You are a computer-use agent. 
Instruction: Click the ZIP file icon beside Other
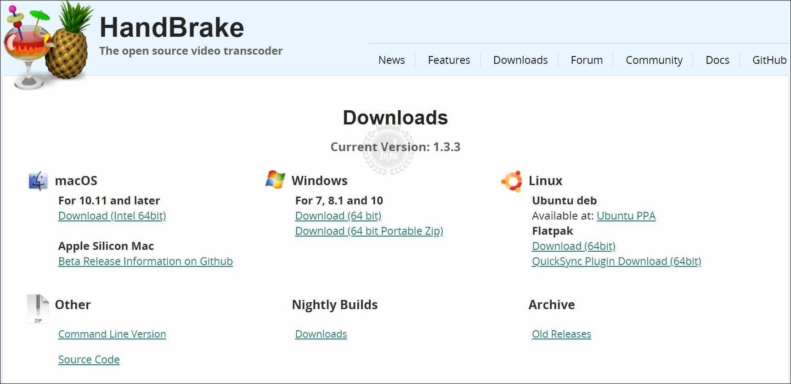point(38,309)
